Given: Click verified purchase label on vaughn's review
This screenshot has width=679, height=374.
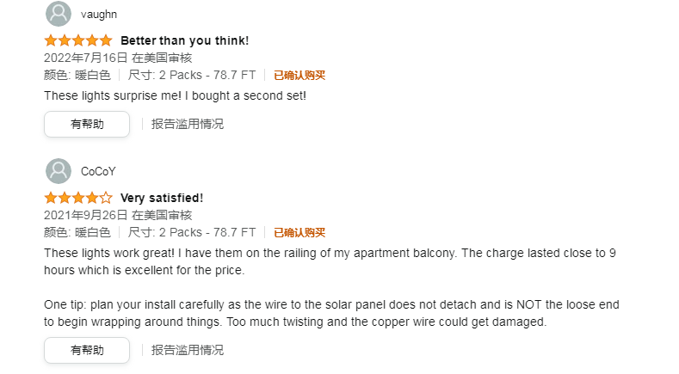Looking at the screenshot, I should click(299, 76).
